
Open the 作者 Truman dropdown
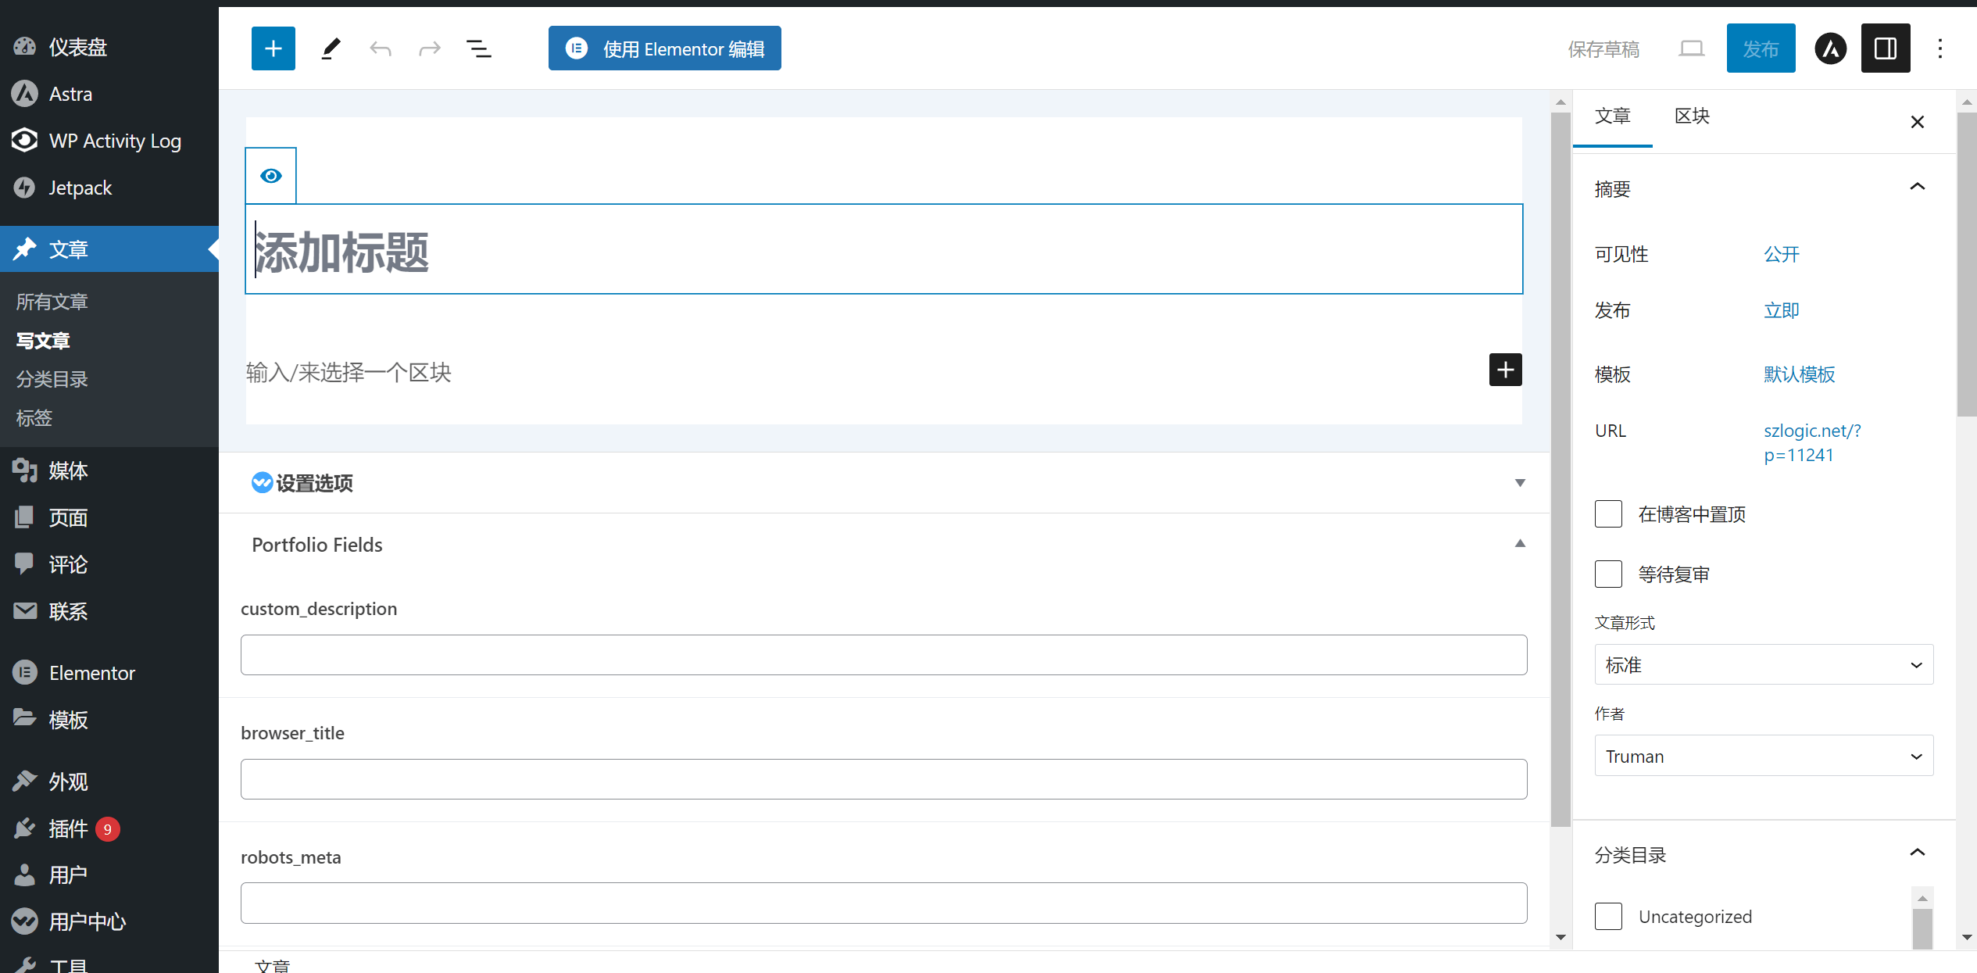pos(1764,756)
